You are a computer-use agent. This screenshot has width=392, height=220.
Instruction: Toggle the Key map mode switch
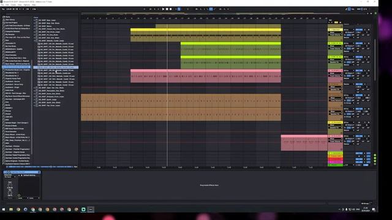[x=353, y=9]
